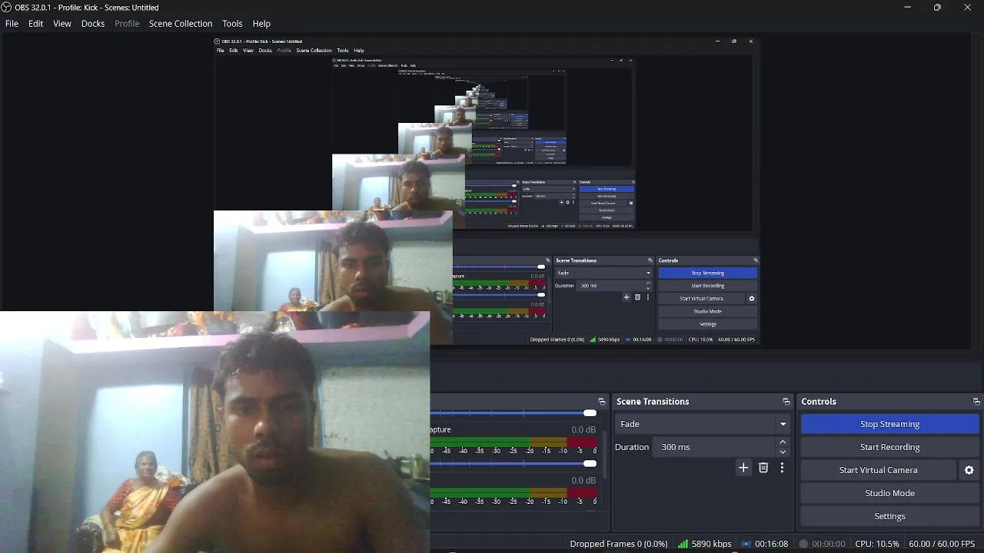Click Start Recording in the mirrored preview window
984x553 pixels.
[x=707, y=286]
